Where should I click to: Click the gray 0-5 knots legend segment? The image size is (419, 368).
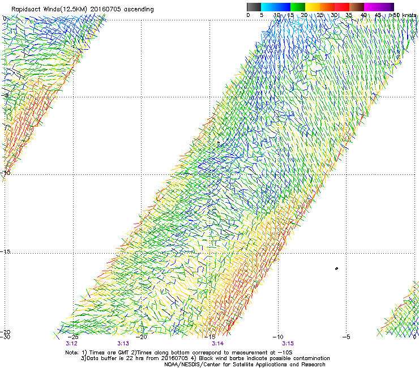(254, 7)
